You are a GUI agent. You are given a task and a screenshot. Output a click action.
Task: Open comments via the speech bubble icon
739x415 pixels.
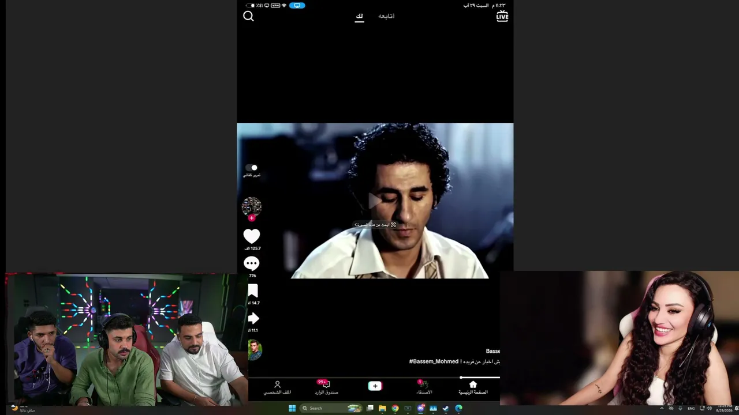click(252, 263)
